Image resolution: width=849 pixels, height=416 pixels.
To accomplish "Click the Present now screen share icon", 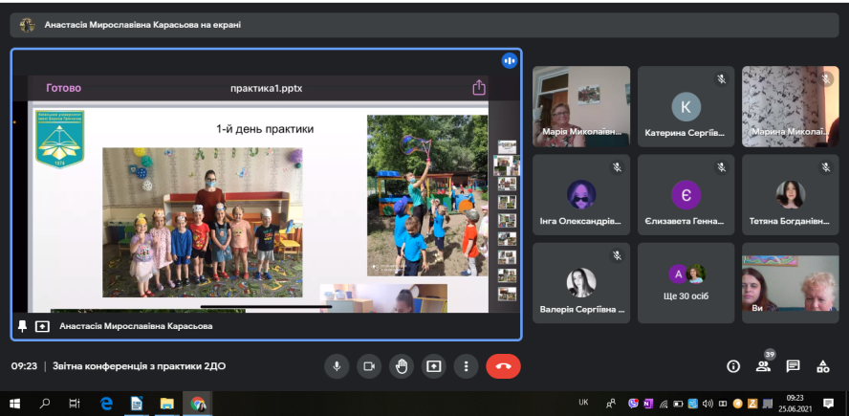I will 434,365.
